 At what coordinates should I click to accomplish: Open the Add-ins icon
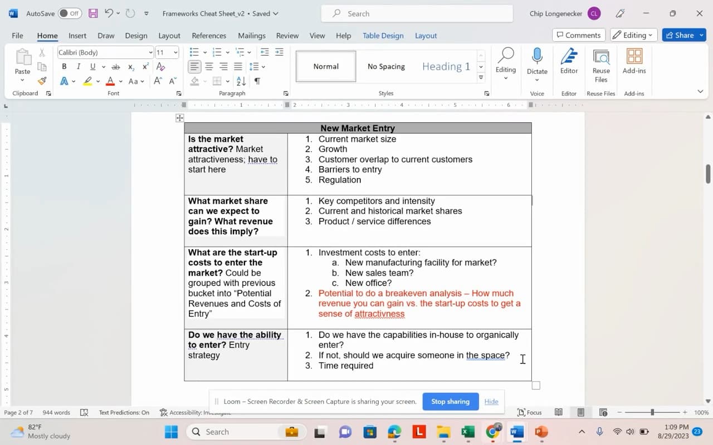tap(634, 57)
